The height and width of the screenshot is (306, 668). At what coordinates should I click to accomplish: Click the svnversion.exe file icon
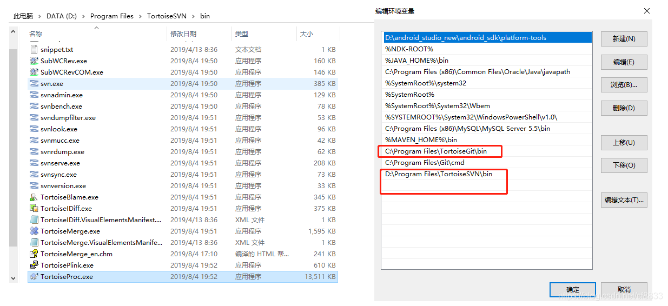point(34,186)
